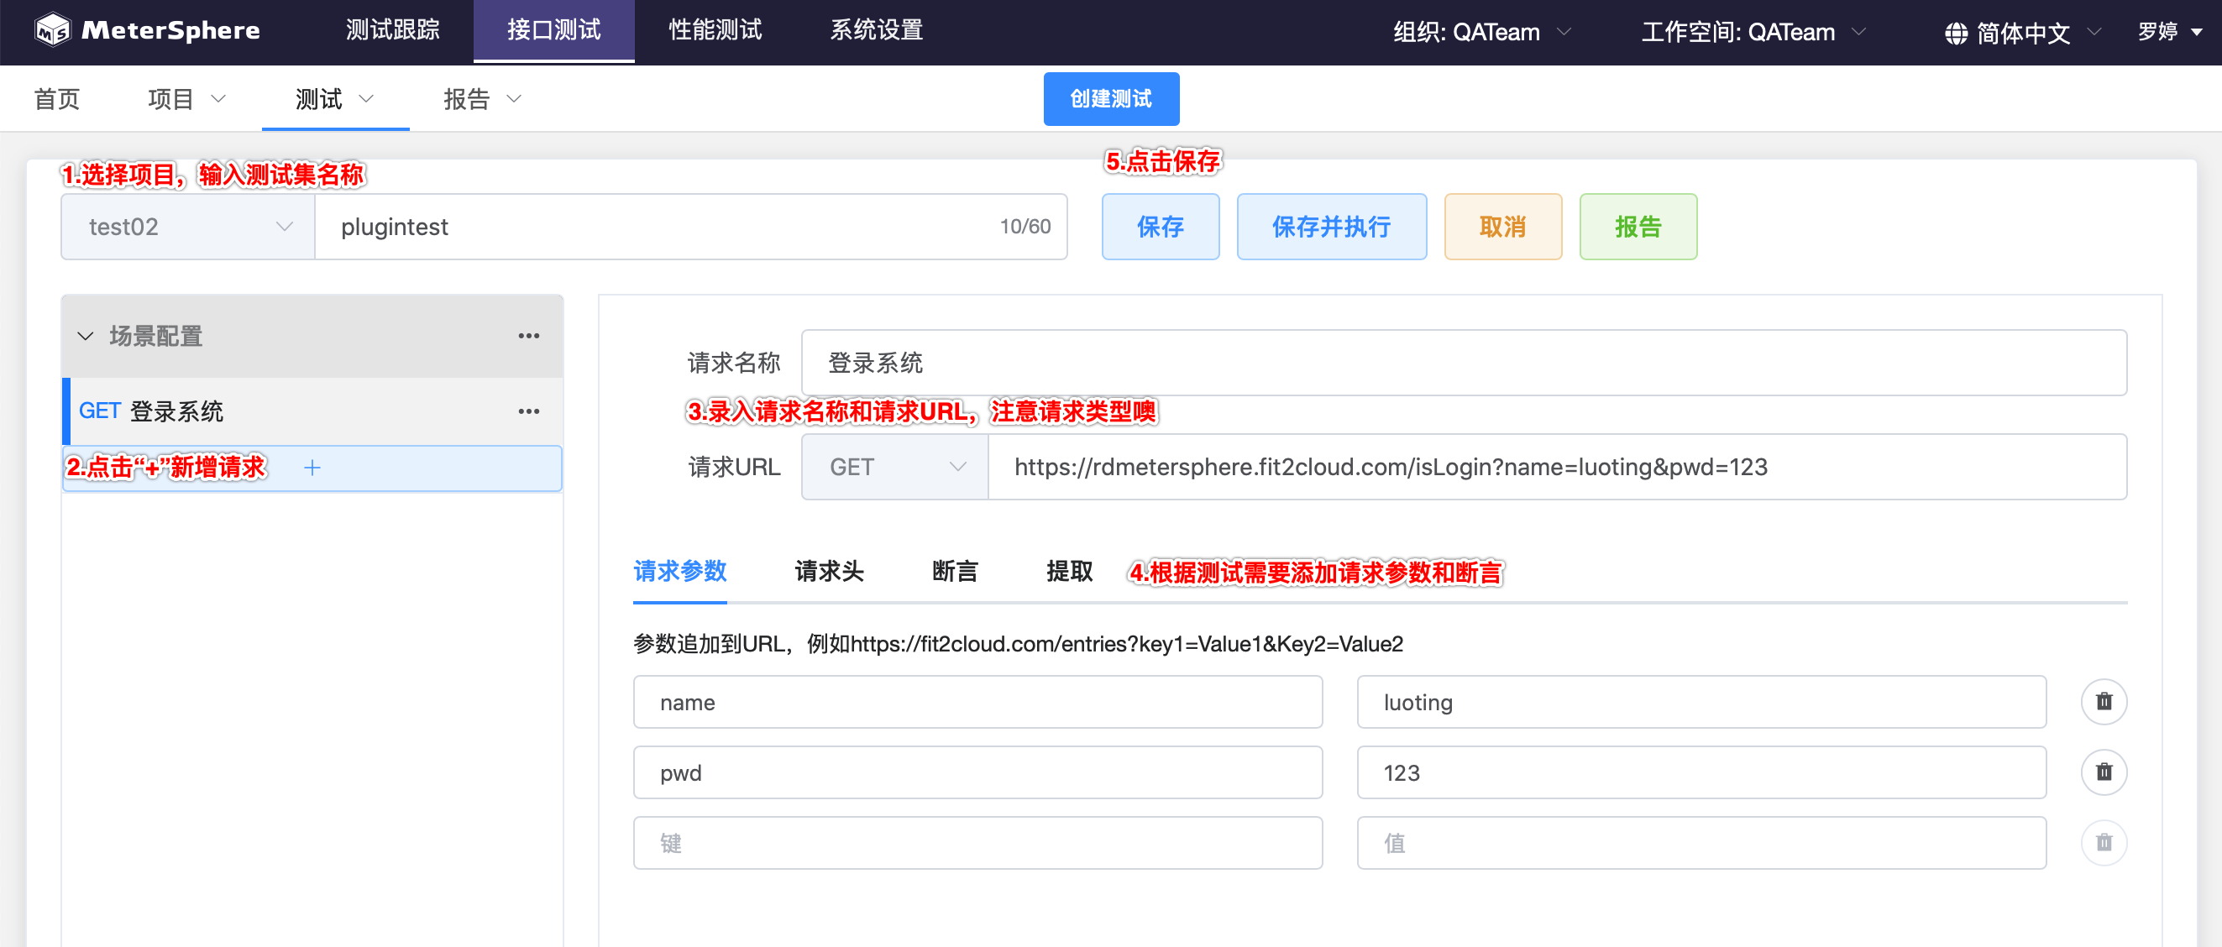Delete the name parameter row
Viewport: 2222px width, 947px height.
[2104, 701]
